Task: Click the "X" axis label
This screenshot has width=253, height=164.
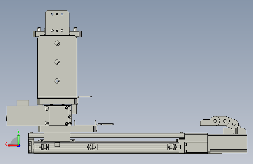Action: [x=6, y=144]
